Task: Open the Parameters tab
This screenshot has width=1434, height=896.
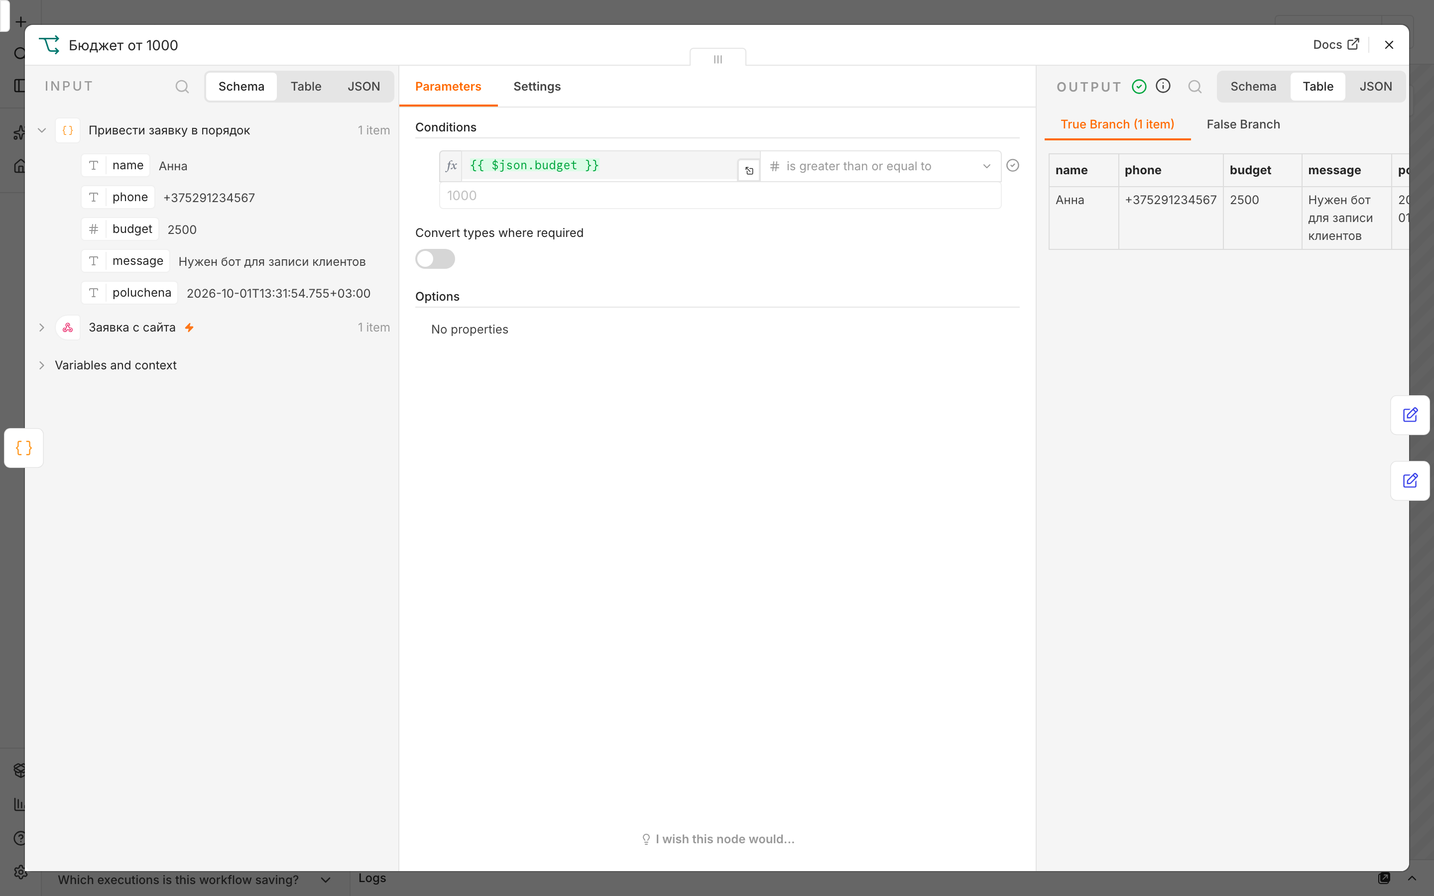Action: 448,87
